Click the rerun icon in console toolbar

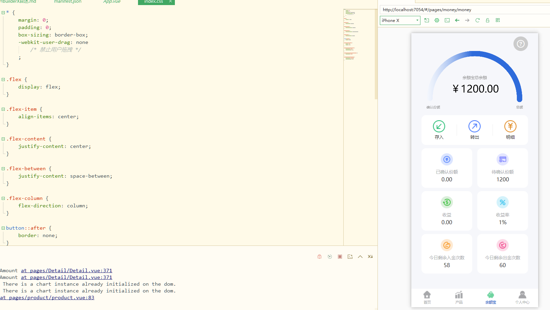click(x=330, y=257)
